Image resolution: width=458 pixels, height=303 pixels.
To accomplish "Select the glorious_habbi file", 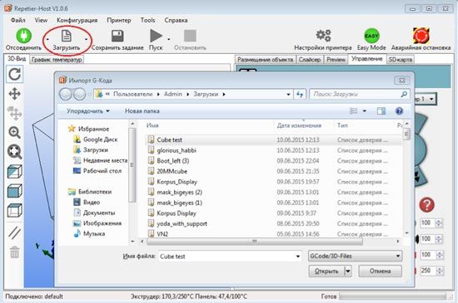I will [x=177, y=150].
